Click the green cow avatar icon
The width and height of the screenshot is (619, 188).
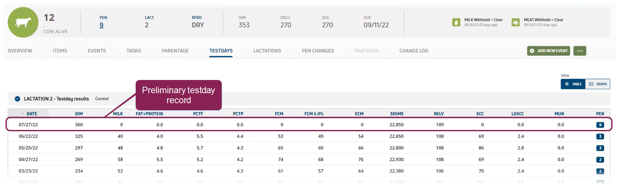click(x=23, y=23)
